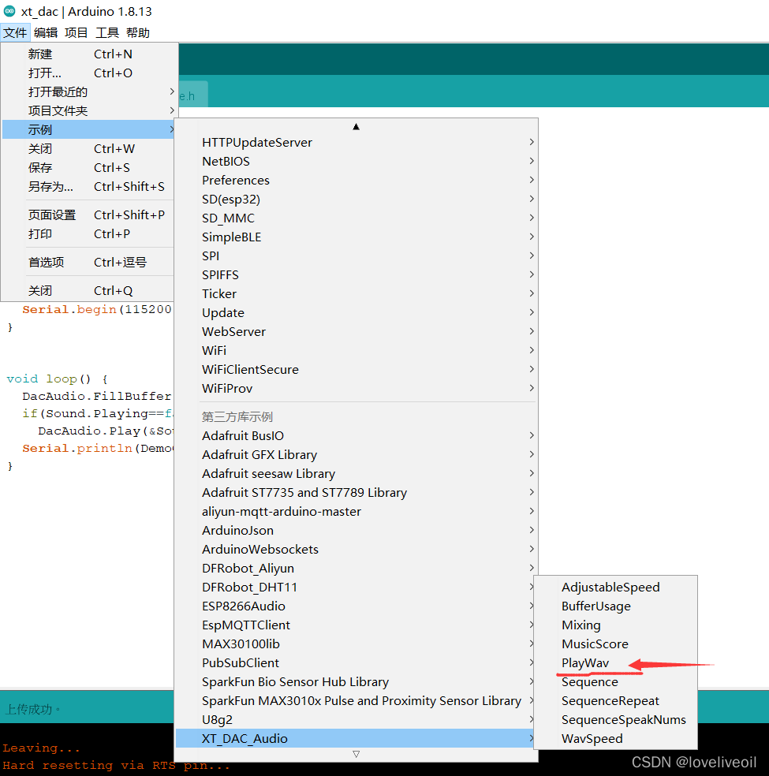Open the 编辑 menu
The width and height of the screenshot is (769, 776).
(x=46, y=32)
